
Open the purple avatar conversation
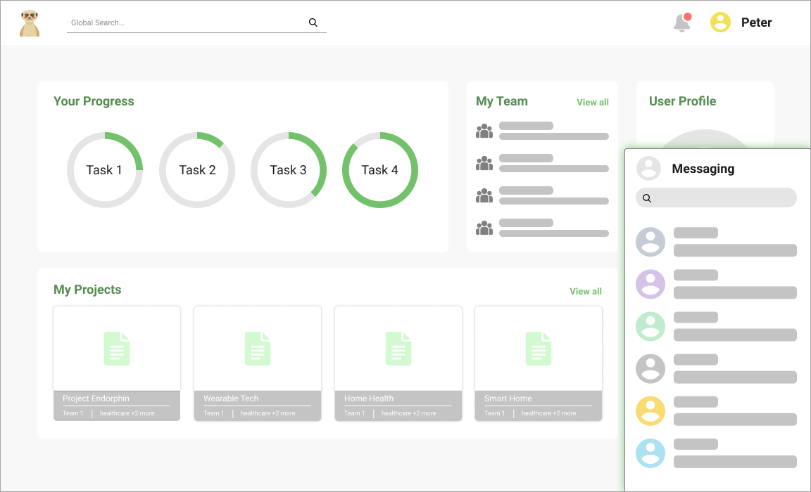[x=650, y=284]
